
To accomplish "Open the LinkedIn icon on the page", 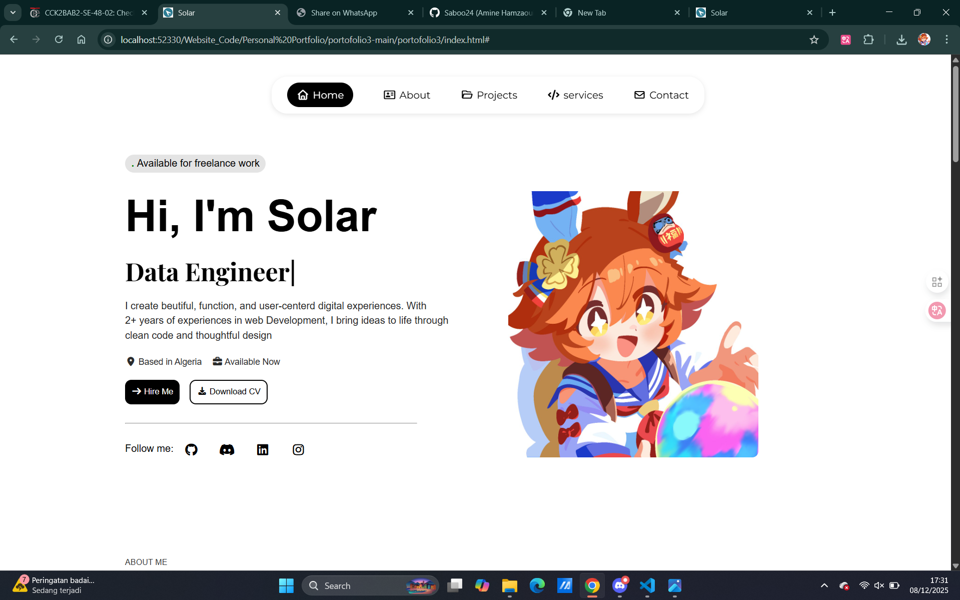I will click(263, 449).
